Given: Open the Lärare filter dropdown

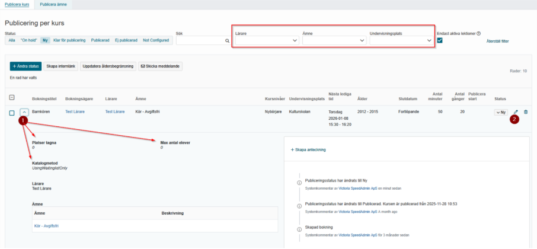Looking at the screenshot, I should (267, 40).
